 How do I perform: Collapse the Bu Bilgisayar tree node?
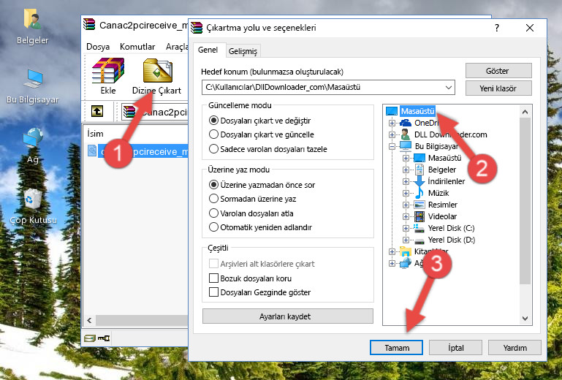tap(392, 146)
